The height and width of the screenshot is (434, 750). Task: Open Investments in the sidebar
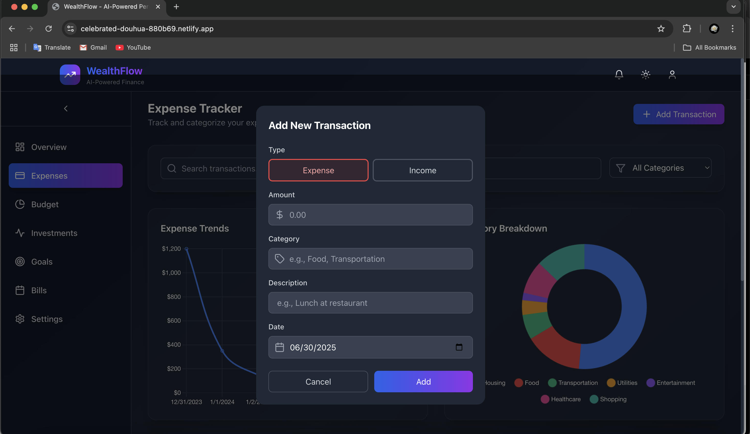click(x=54, y=233)
